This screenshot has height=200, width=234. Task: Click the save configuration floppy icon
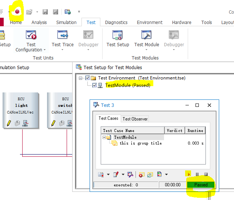coord(45,12)
